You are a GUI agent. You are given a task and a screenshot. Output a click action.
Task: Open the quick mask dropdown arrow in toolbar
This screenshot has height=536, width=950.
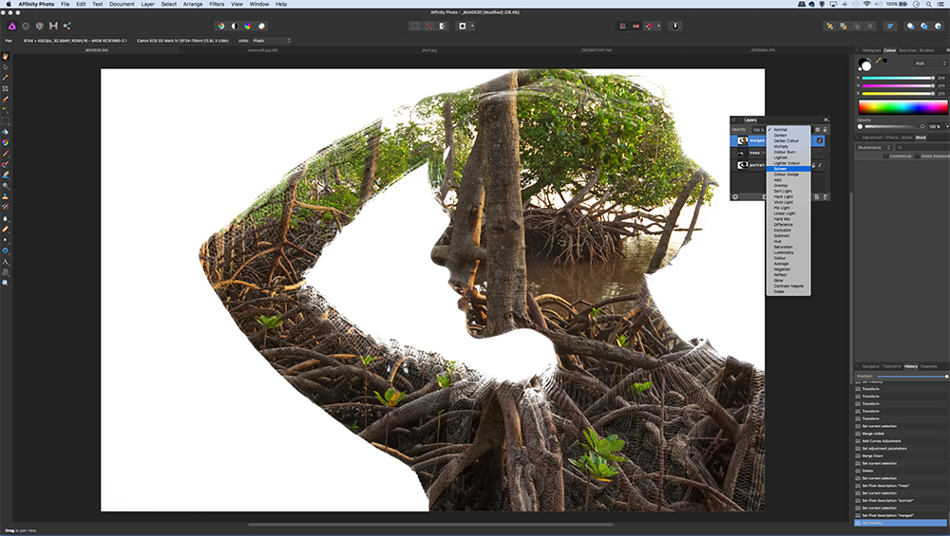point(472,26)
